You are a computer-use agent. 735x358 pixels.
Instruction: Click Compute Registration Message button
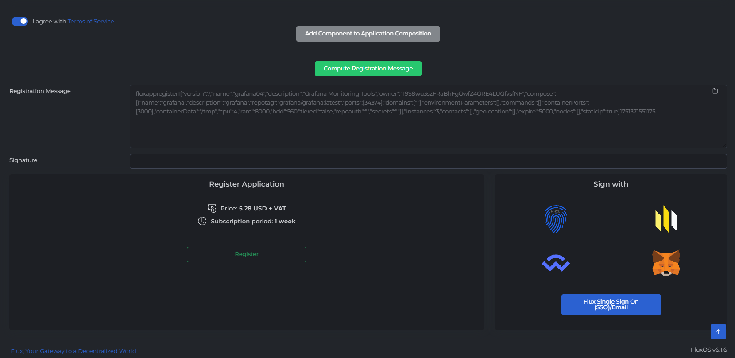point(368,69)
